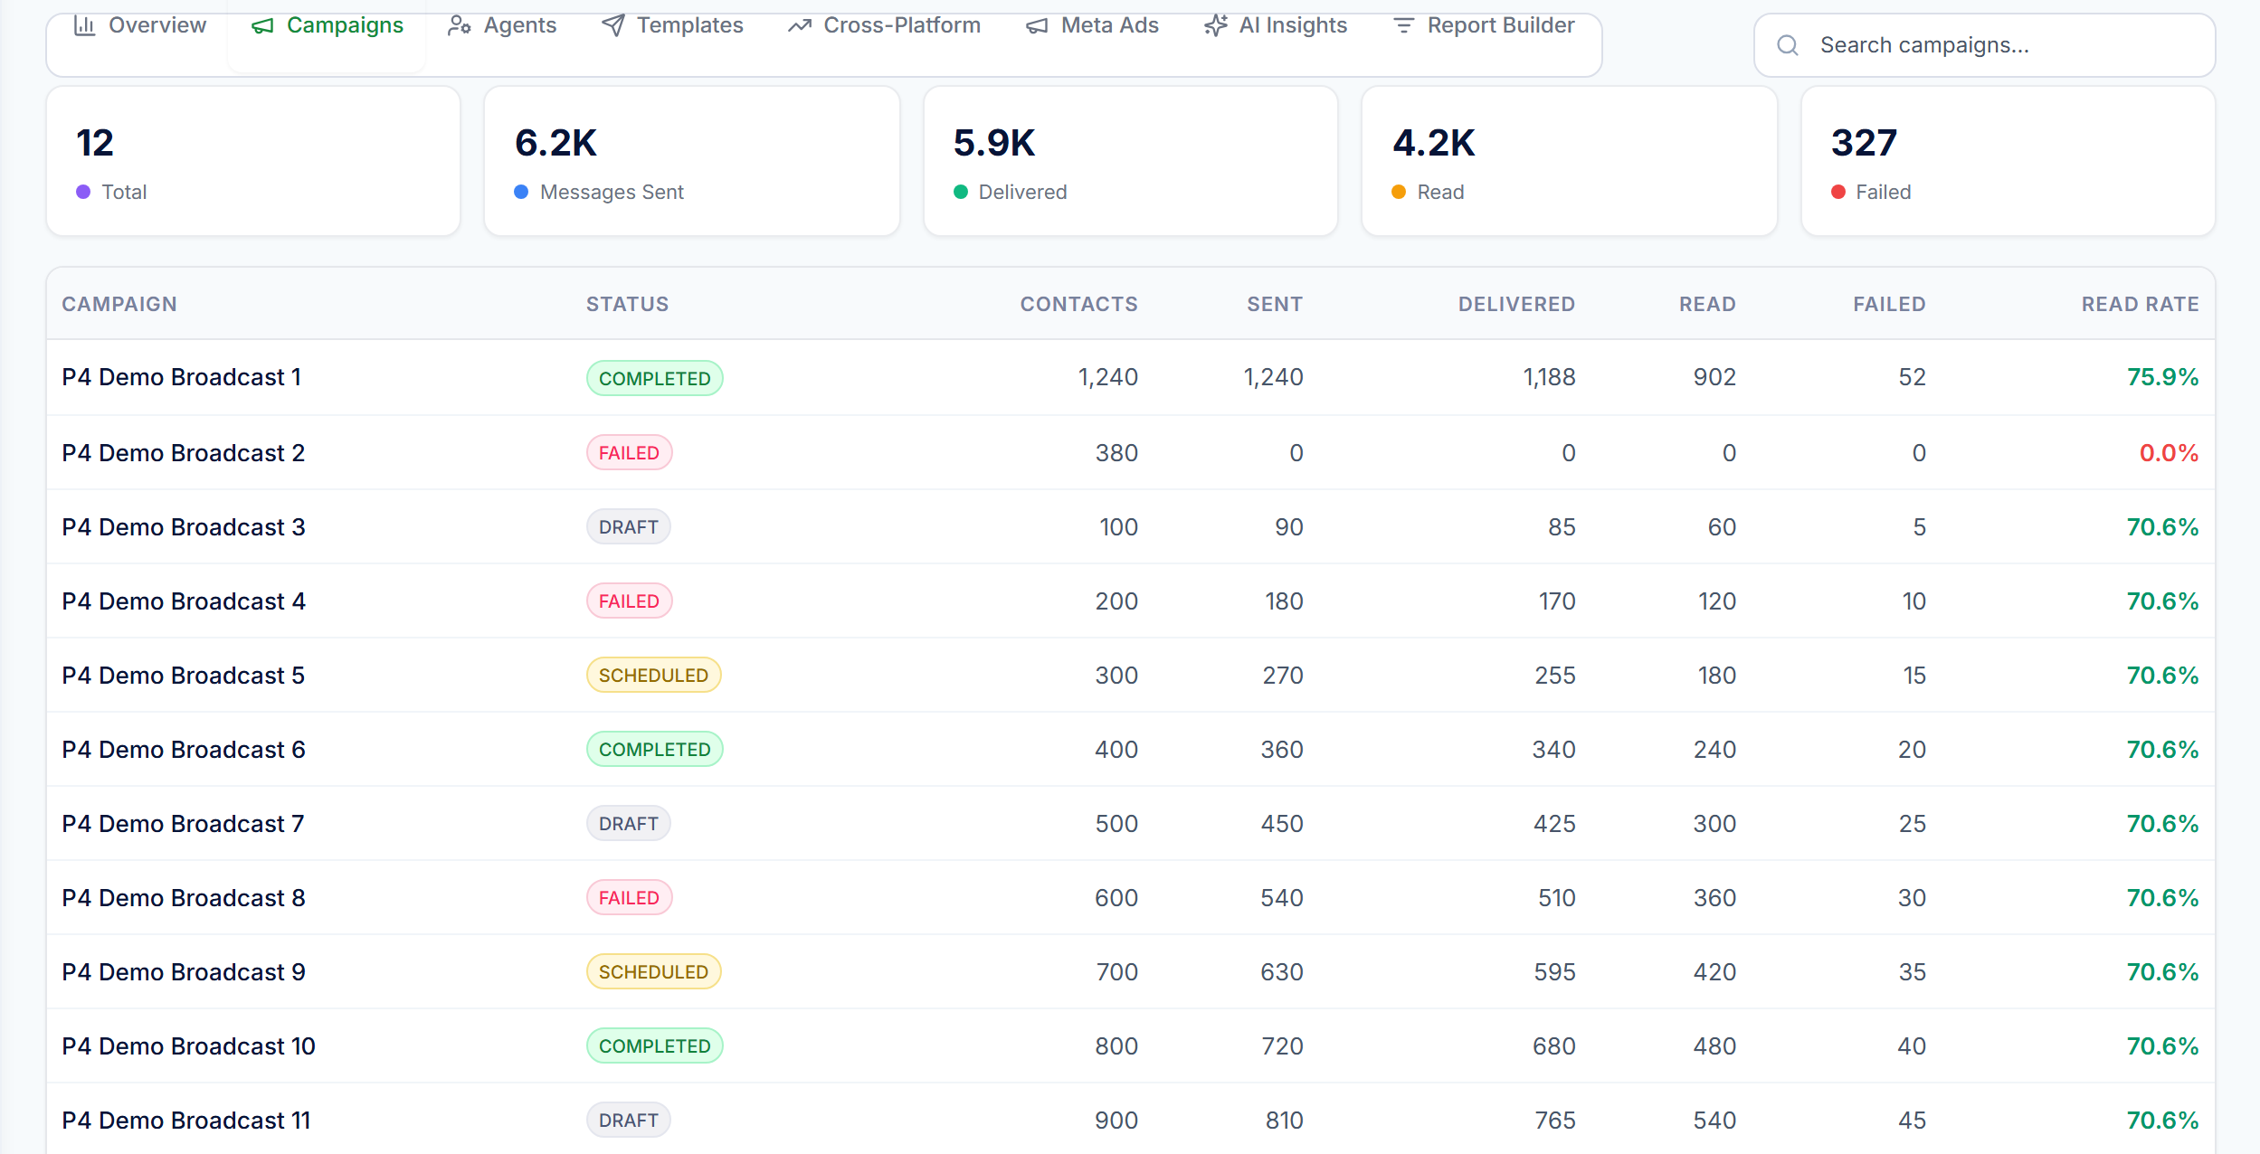Sort by the CONTACTS column header
The height and width of the screenshot is (1154, 2260).
tap(1078, 304)
